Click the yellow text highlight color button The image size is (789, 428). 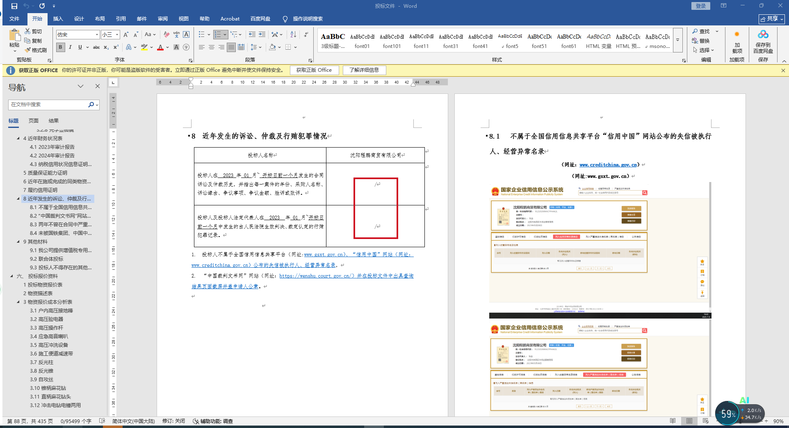(144, 47)
